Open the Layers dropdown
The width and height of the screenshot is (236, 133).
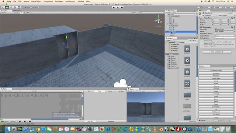[x=218, y=7]
